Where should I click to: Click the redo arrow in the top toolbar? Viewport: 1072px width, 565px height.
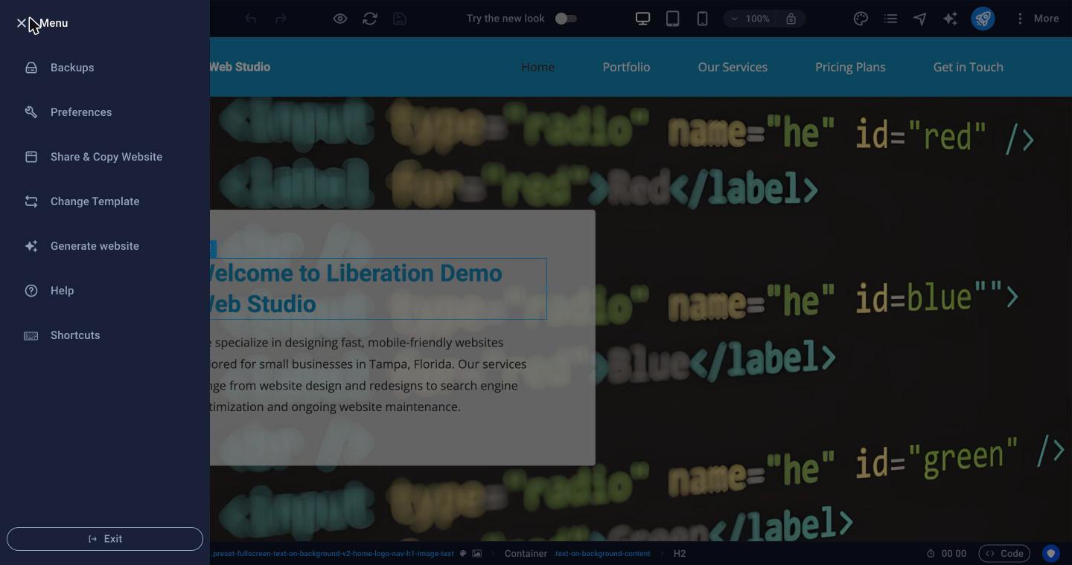[281, 19]
